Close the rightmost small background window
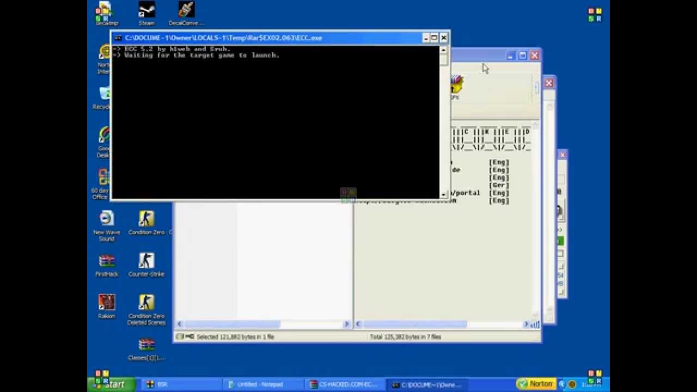The width and height of the screenshot is (697, 392). pos(563,155)
